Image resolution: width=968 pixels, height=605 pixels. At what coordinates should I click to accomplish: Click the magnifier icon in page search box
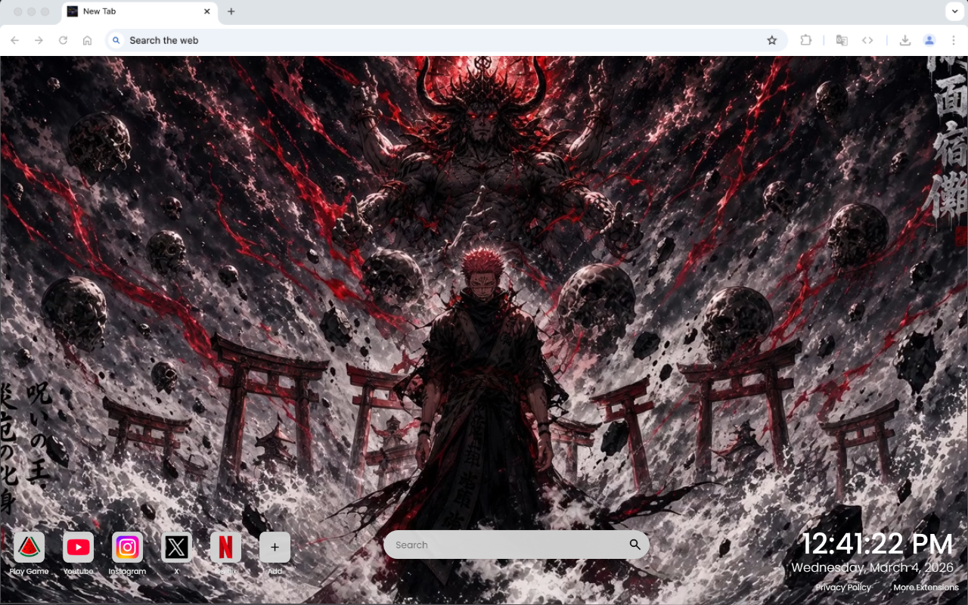coord(634,544)
